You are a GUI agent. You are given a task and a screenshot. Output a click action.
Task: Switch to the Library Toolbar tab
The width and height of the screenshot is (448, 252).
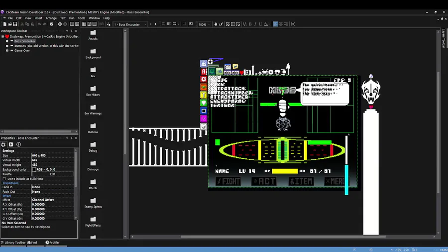pos(13,243)
